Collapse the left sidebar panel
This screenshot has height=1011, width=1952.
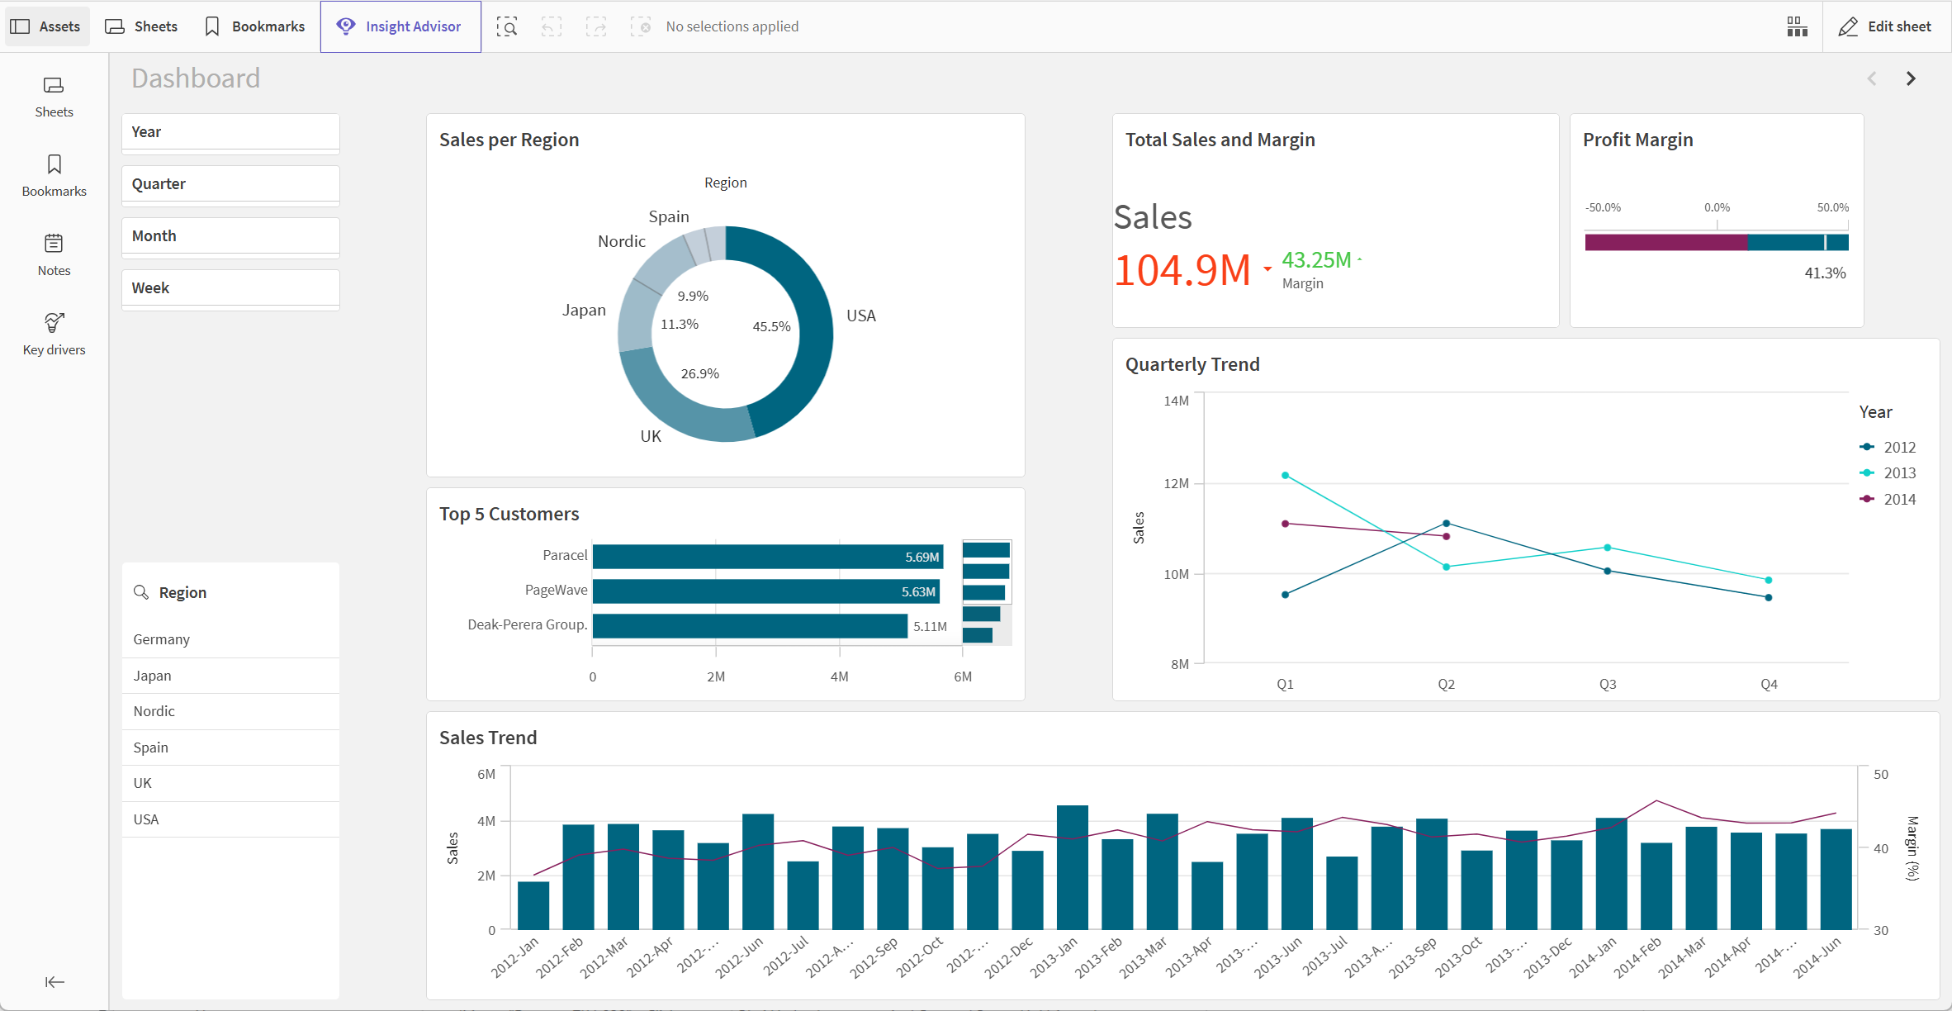click(54, 981)
